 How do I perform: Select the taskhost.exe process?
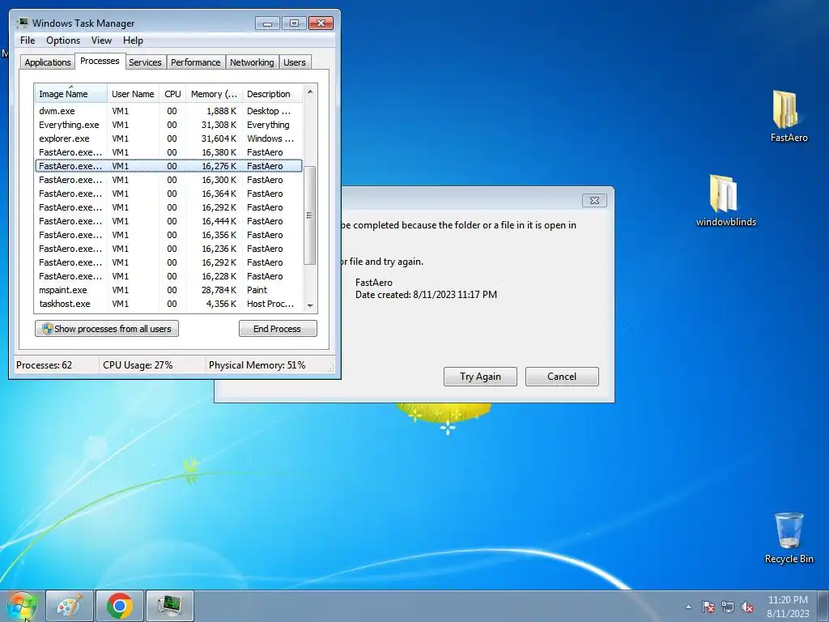[x=168, y=304]
